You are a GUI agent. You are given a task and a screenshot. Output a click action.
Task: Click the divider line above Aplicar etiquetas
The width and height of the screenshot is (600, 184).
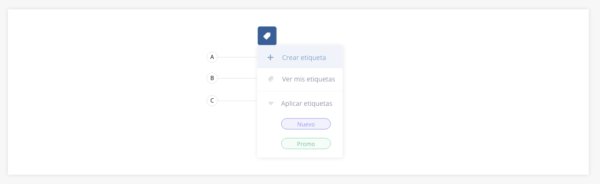[300, 91]
